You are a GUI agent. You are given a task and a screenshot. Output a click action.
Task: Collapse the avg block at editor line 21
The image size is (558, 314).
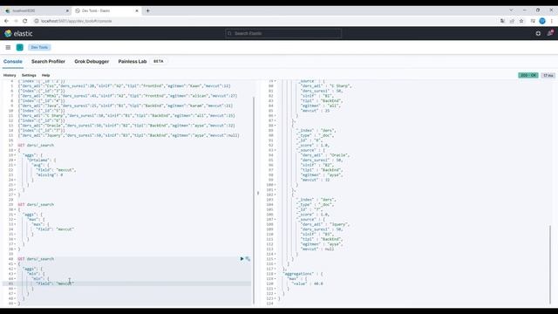pyautogui.click(x=15, y=165)
